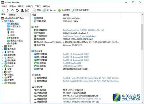The image size is (144, 104).
Task: Open SanDisk SD8SN8U128G1027 drive link
Action: [x=82, y=99]
